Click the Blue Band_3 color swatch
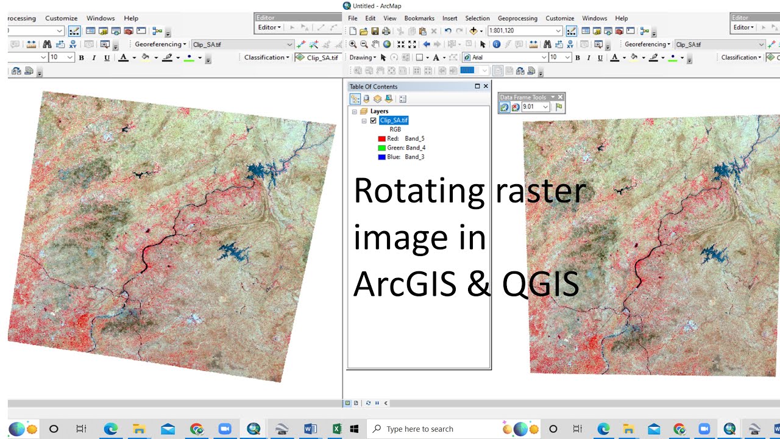Viewport: 780px width, 439px height. (381, 157)
